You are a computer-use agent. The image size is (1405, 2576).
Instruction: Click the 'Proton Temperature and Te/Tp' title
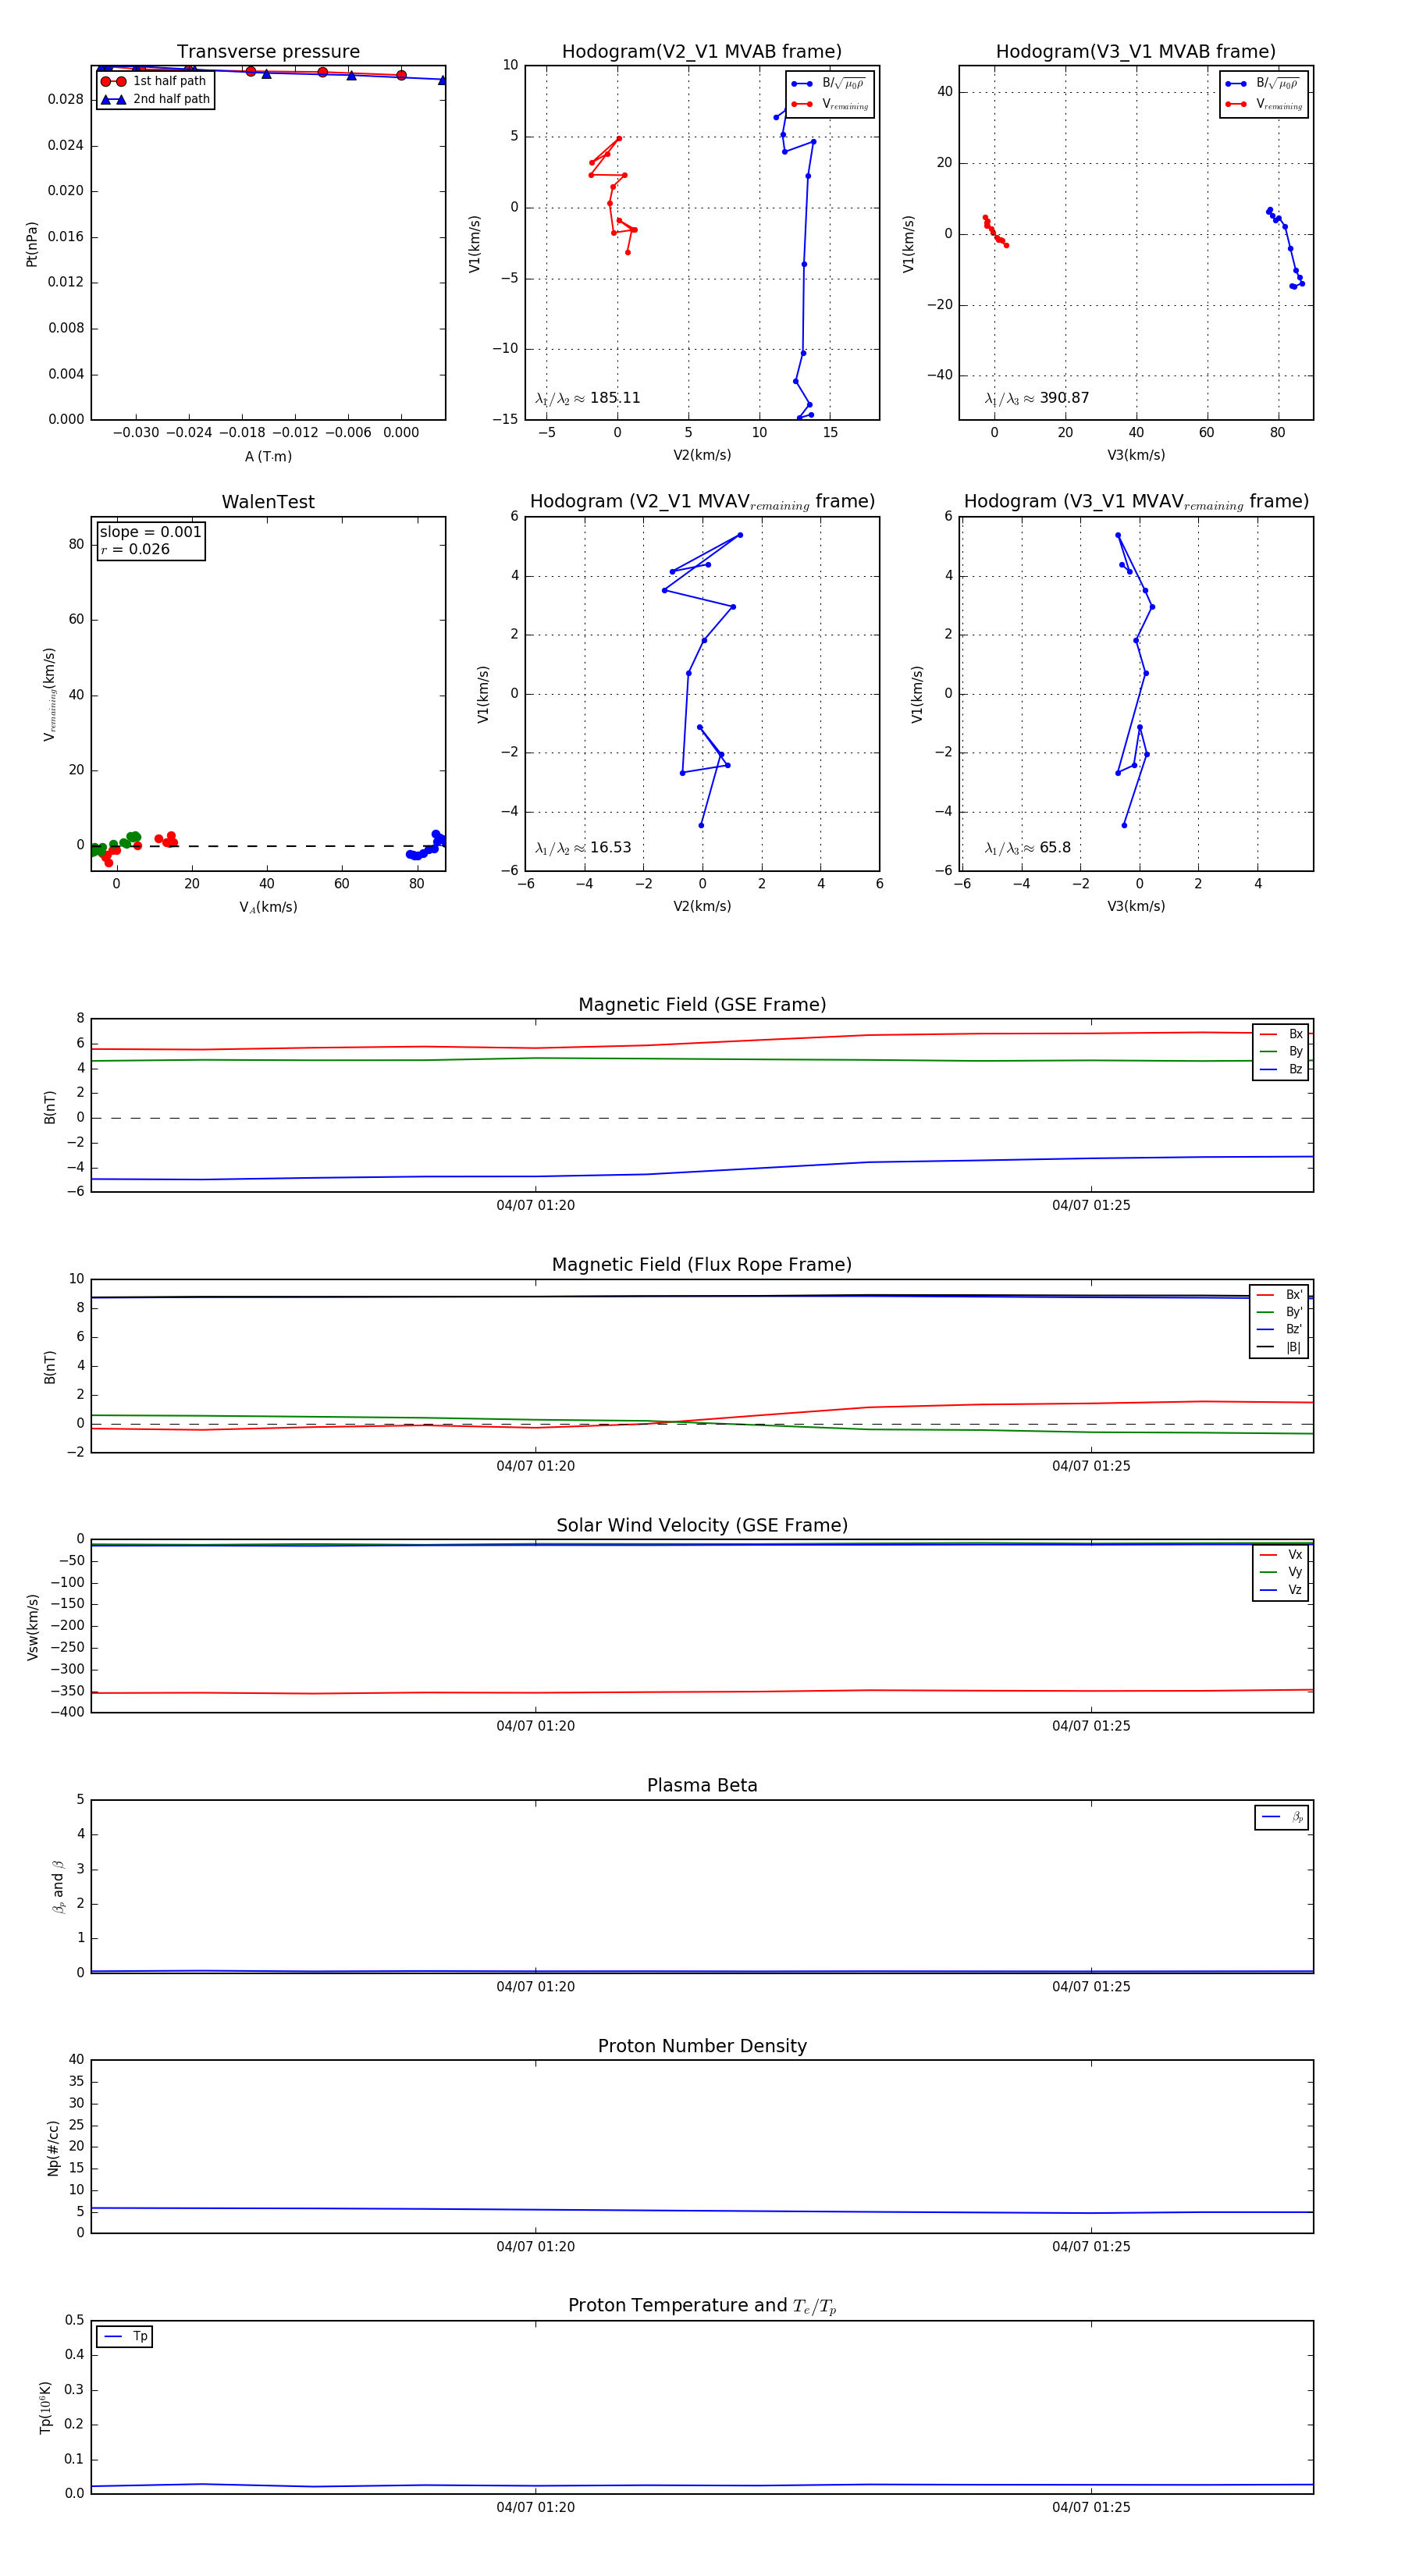pyautogui.click(x=702, y=2306)
